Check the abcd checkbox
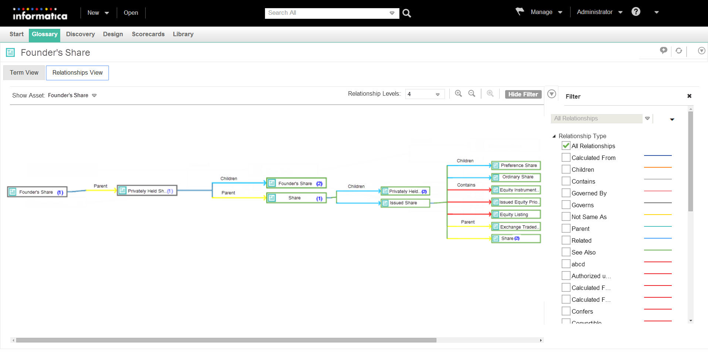The width and height of the screenshot is (708, 352). click(566, 264)
